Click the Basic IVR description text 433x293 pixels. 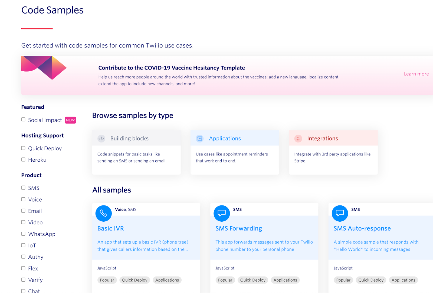point(143,246)
